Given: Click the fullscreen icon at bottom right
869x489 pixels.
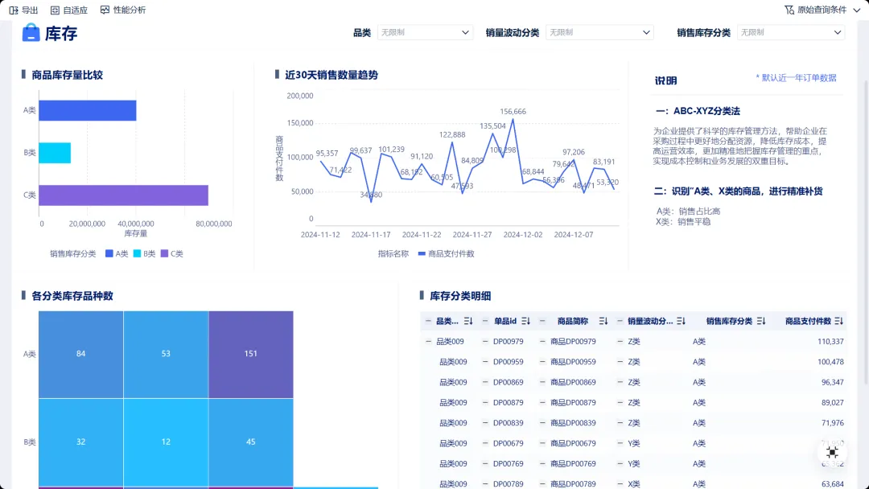Looking at the screenshot, I should click(x=832, y=453).
